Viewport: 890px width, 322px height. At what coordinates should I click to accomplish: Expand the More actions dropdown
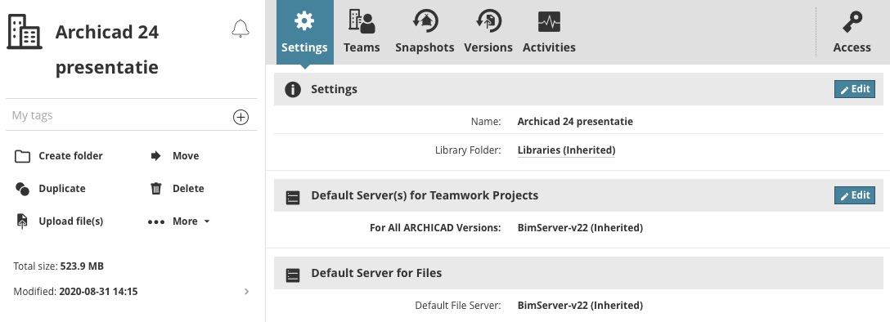(179, 221)
